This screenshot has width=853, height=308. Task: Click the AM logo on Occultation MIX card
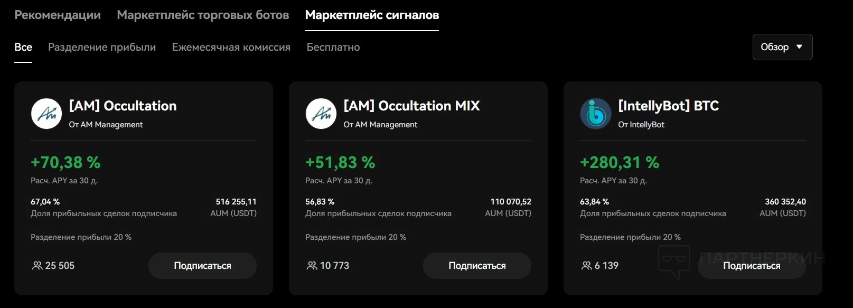(321, 114)
